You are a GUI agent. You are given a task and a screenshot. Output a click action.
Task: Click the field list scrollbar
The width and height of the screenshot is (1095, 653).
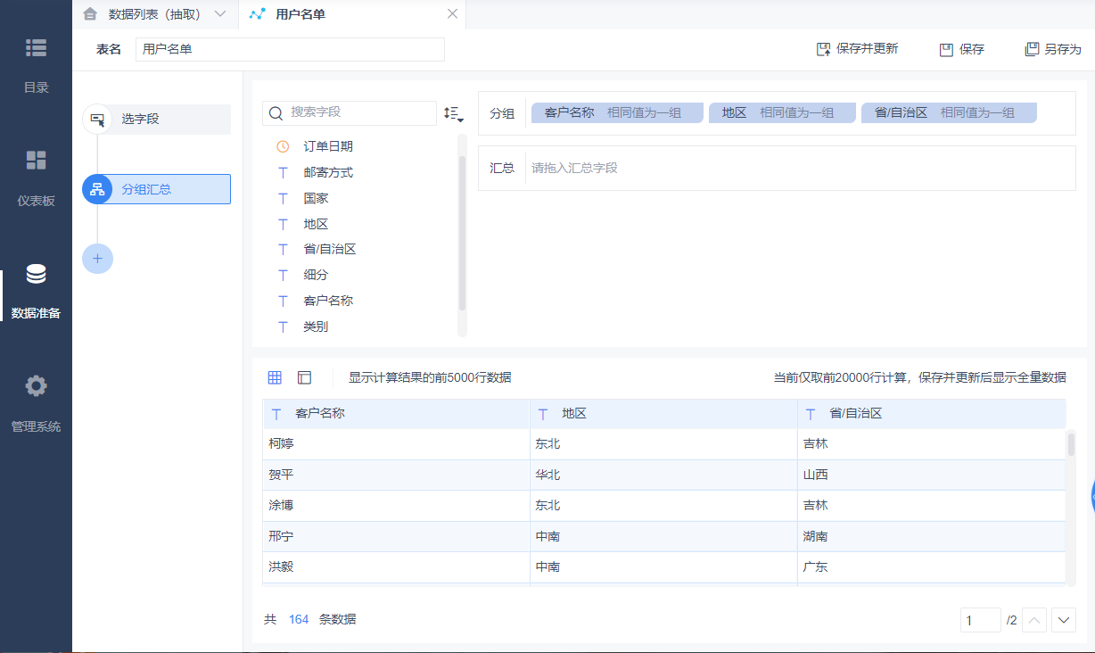click(x=462, y=232)
